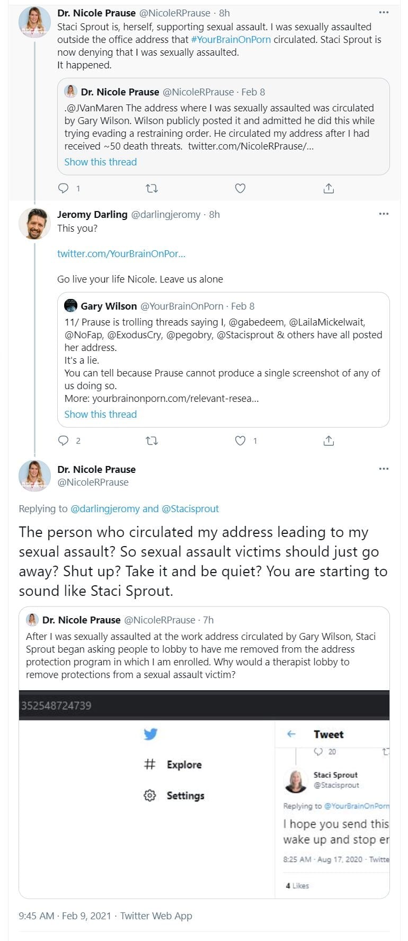Reply to Jeromy Darling's tweet

pos(63,441)
